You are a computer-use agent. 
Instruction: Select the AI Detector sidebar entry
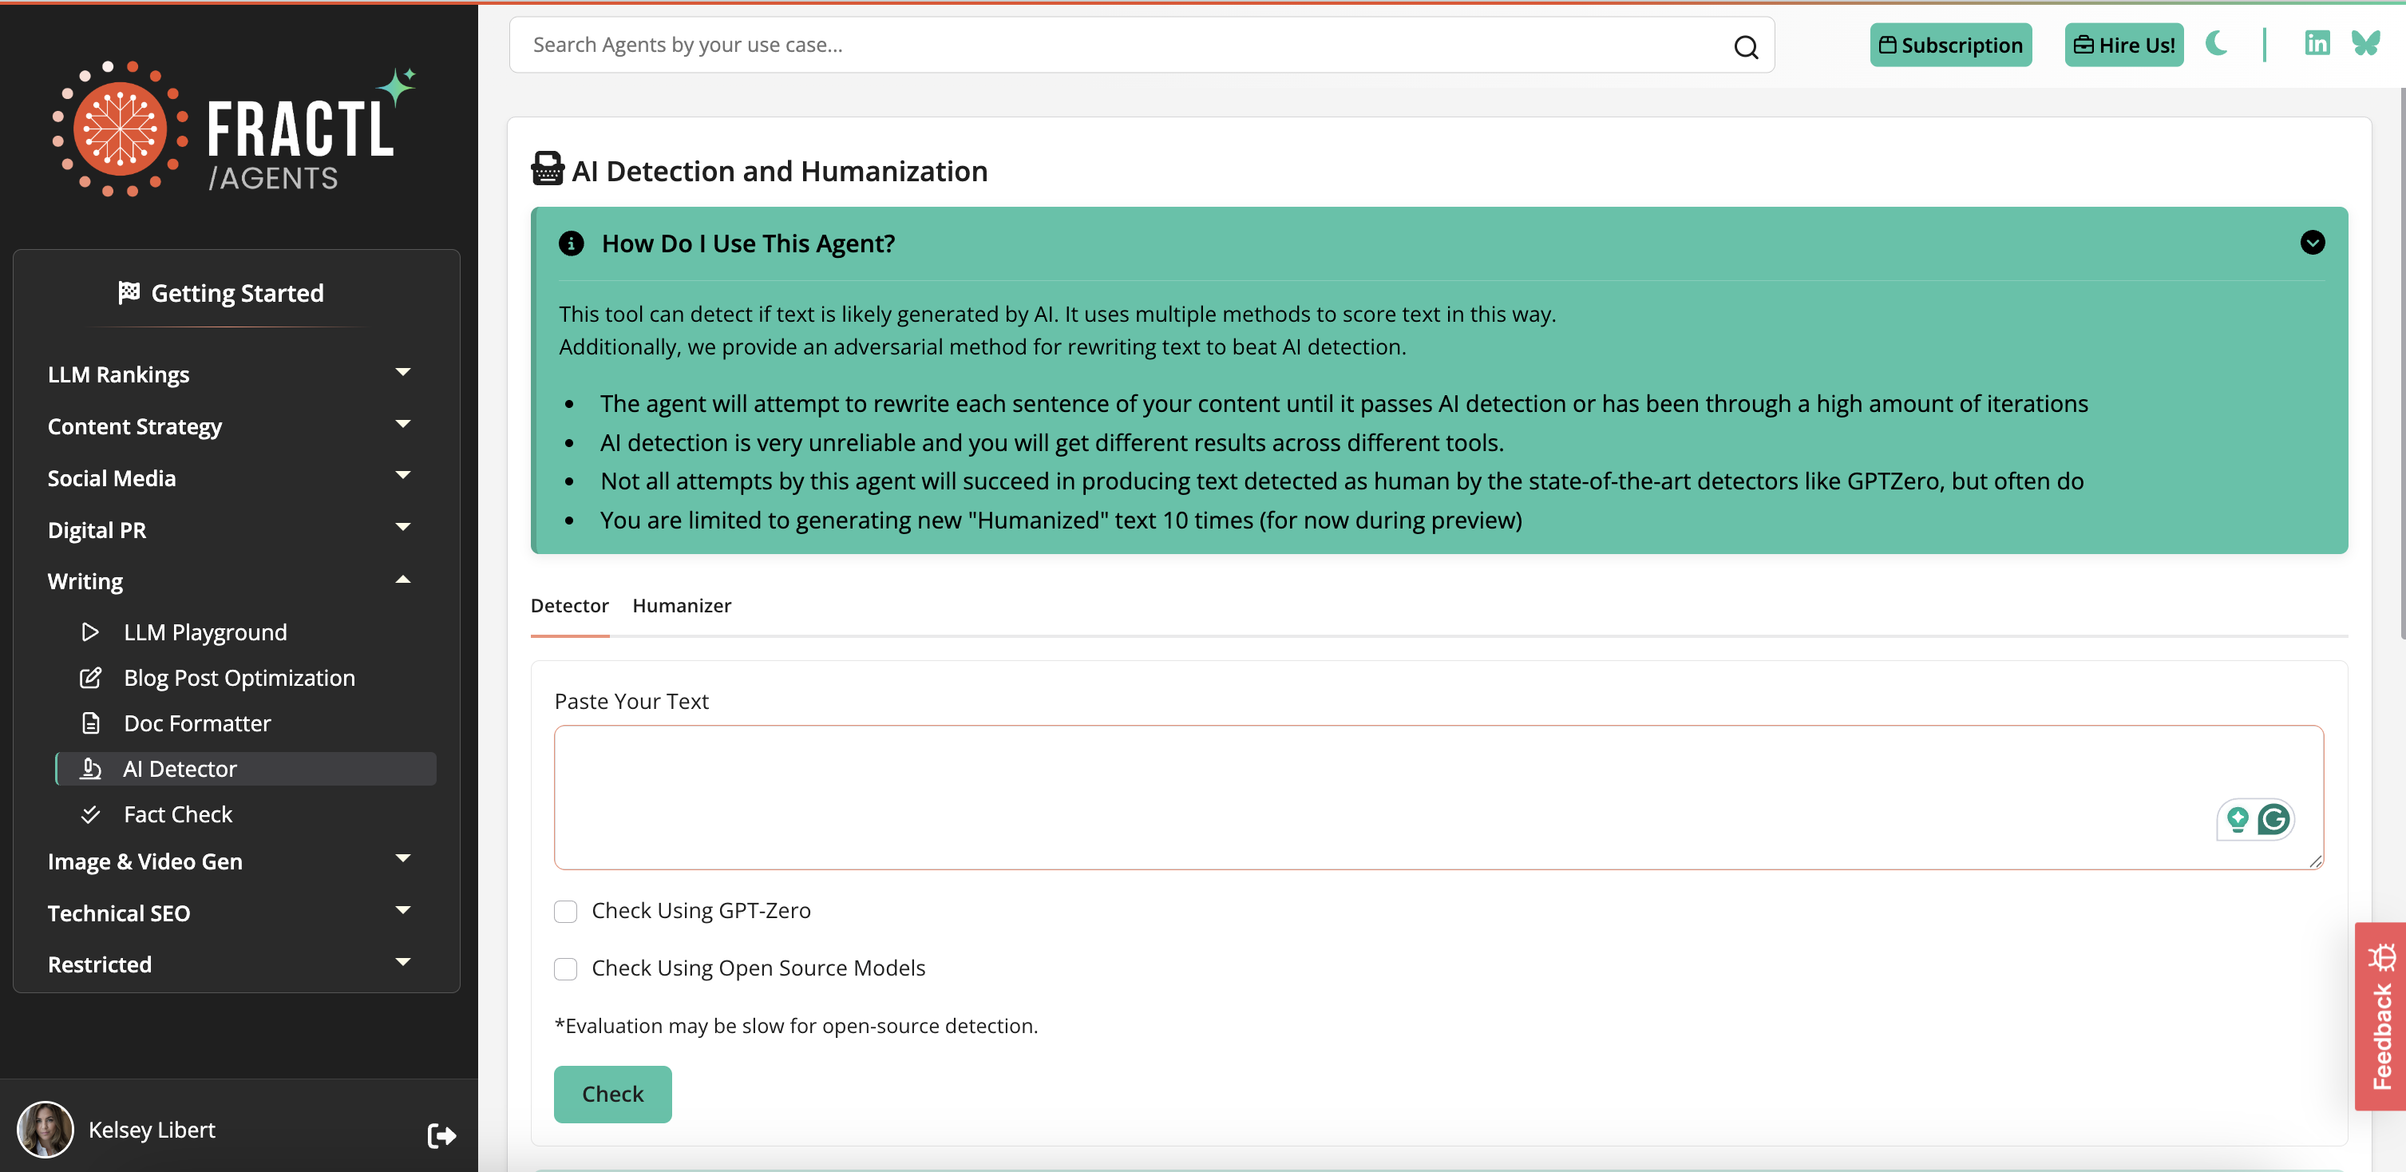point(180,768)
